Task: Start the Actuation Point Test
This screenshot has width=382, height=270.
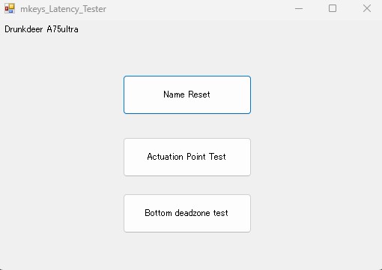Action: point(187,157)
